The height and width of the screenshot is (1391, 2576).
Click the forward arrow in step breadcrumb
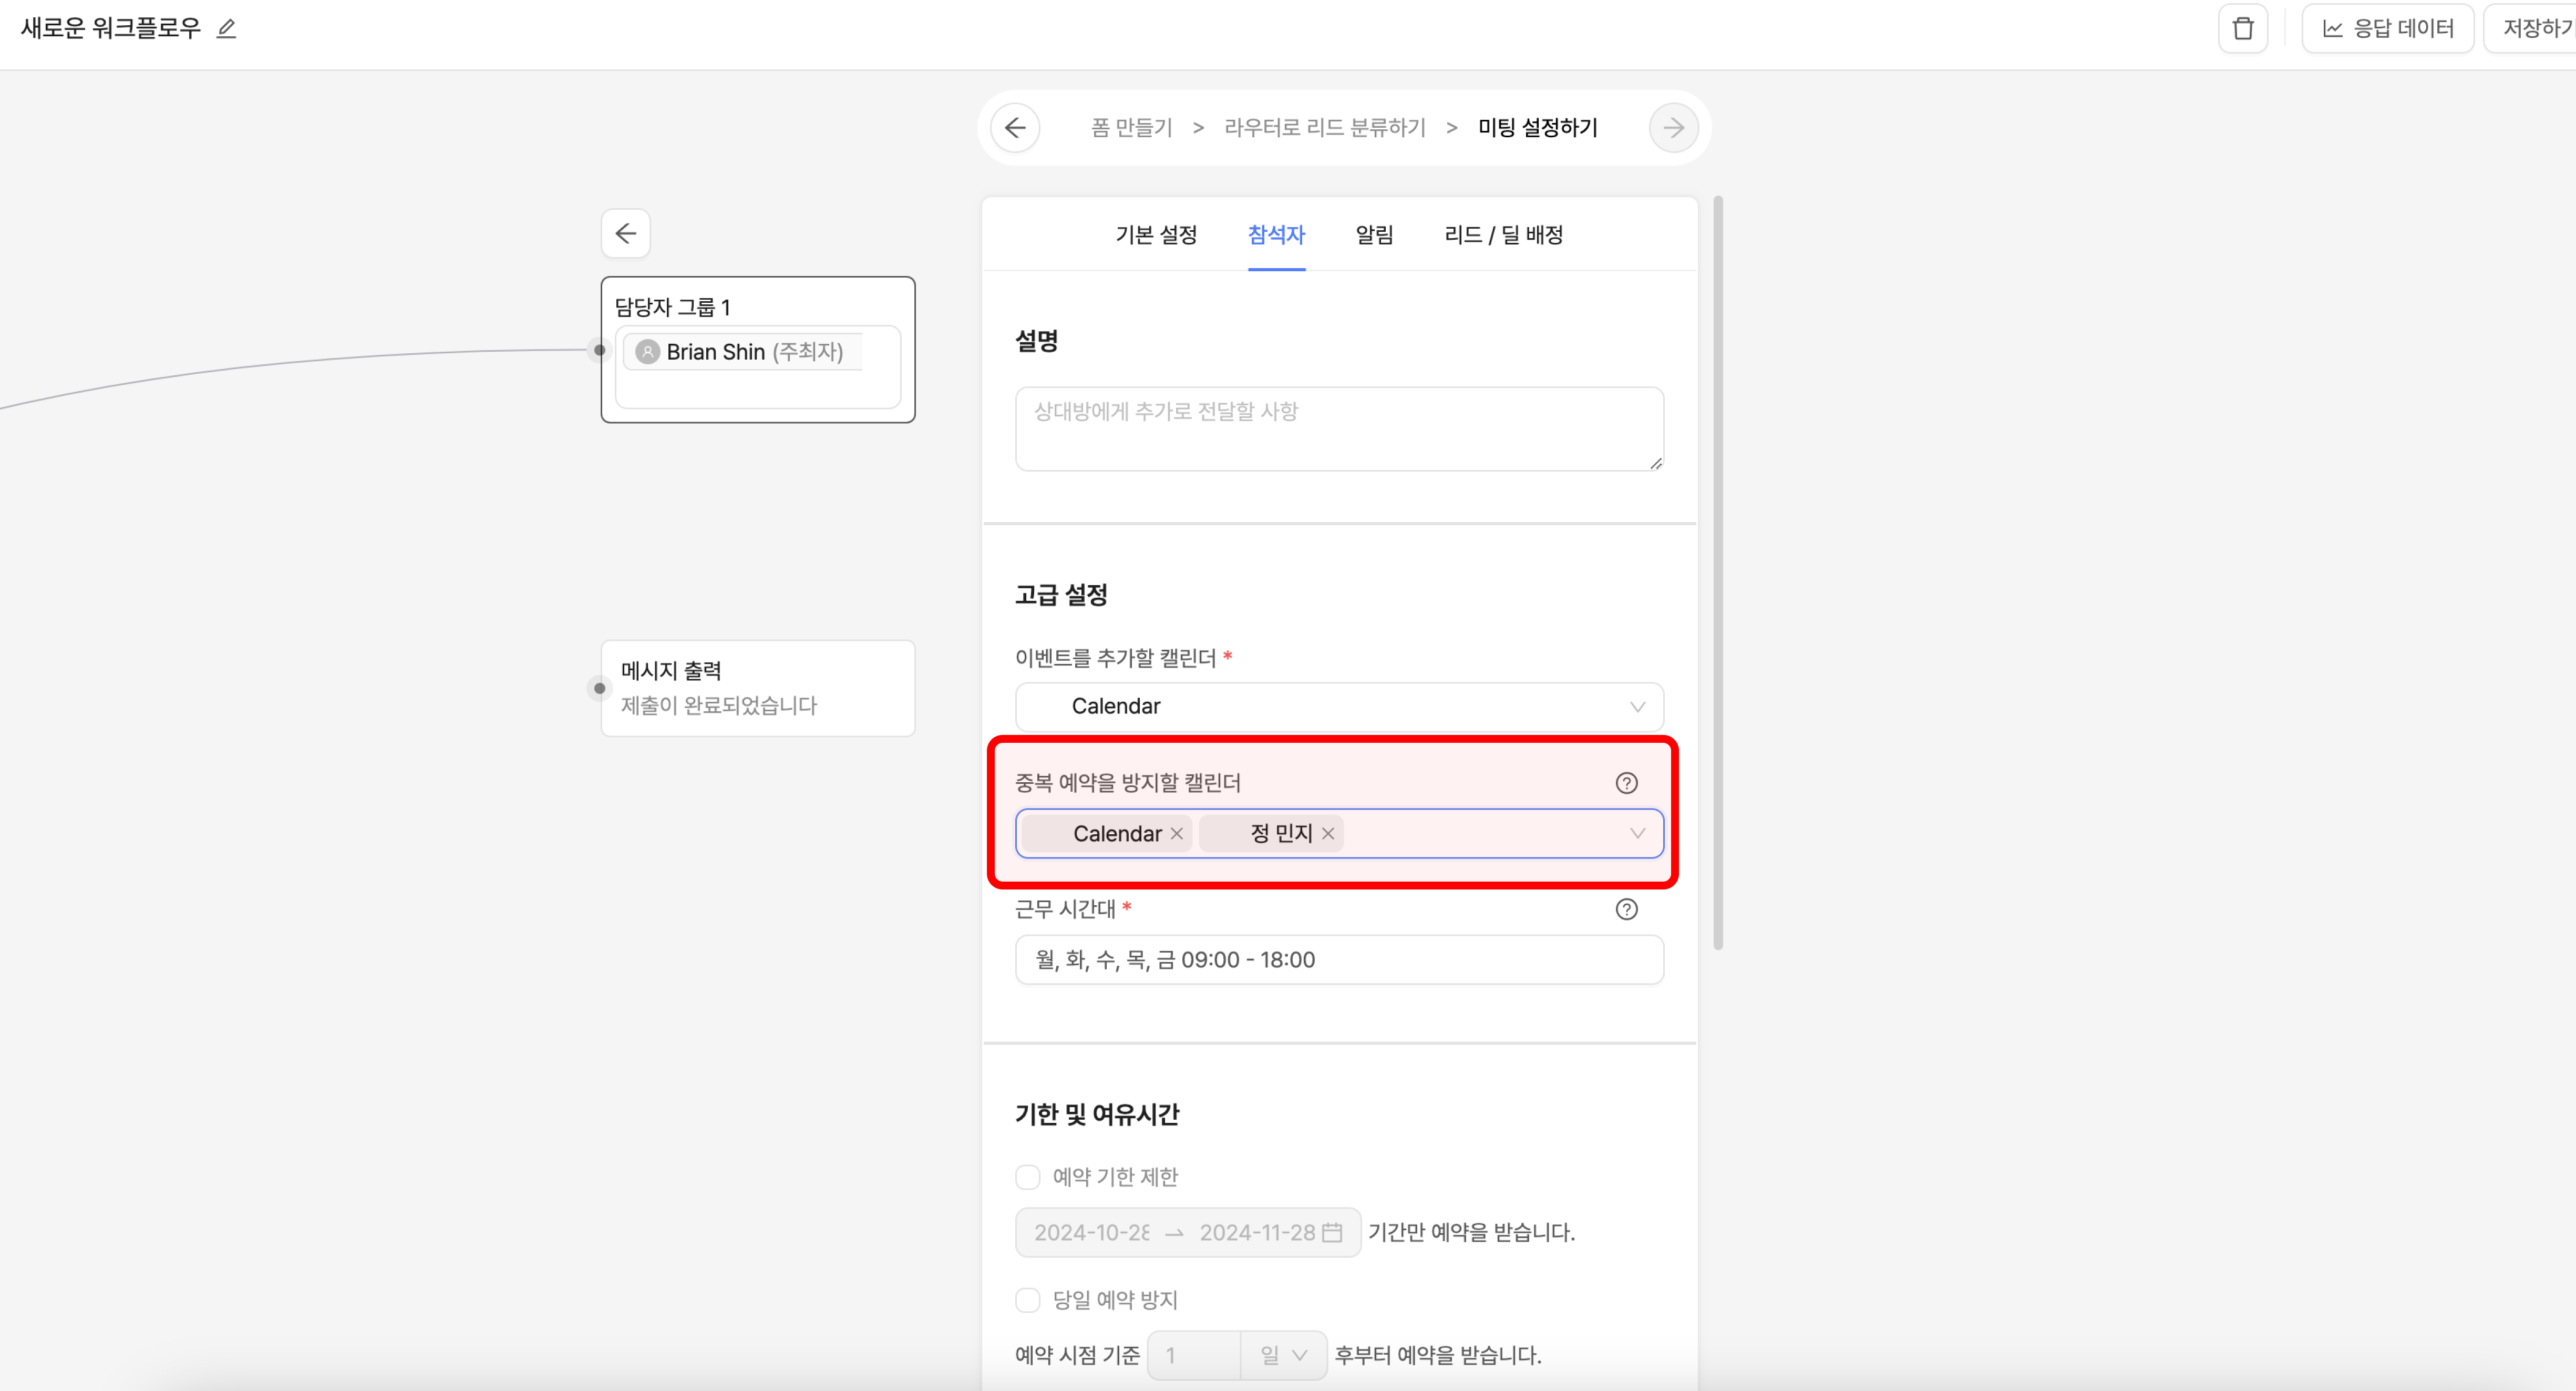[1673, 127]
